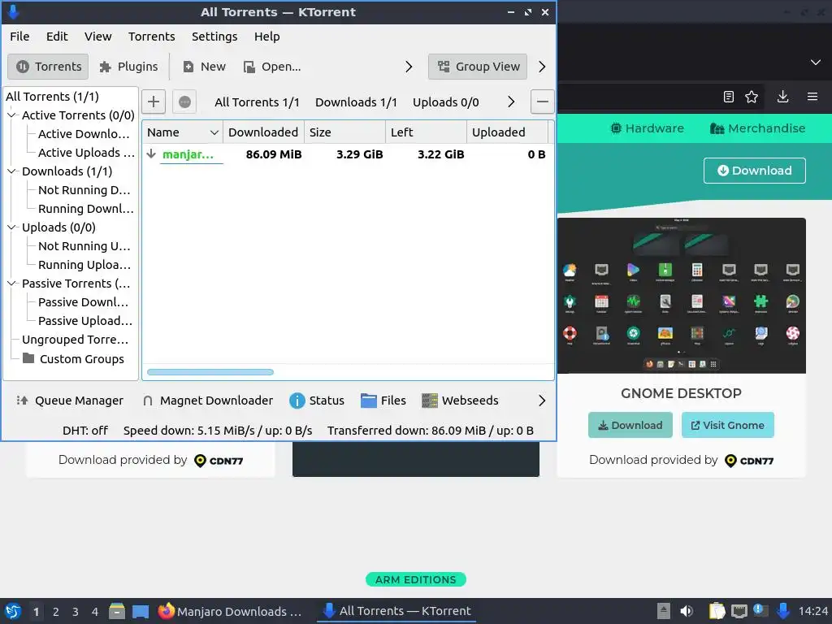Select Custom Groups folder

[x=73, y=358]
